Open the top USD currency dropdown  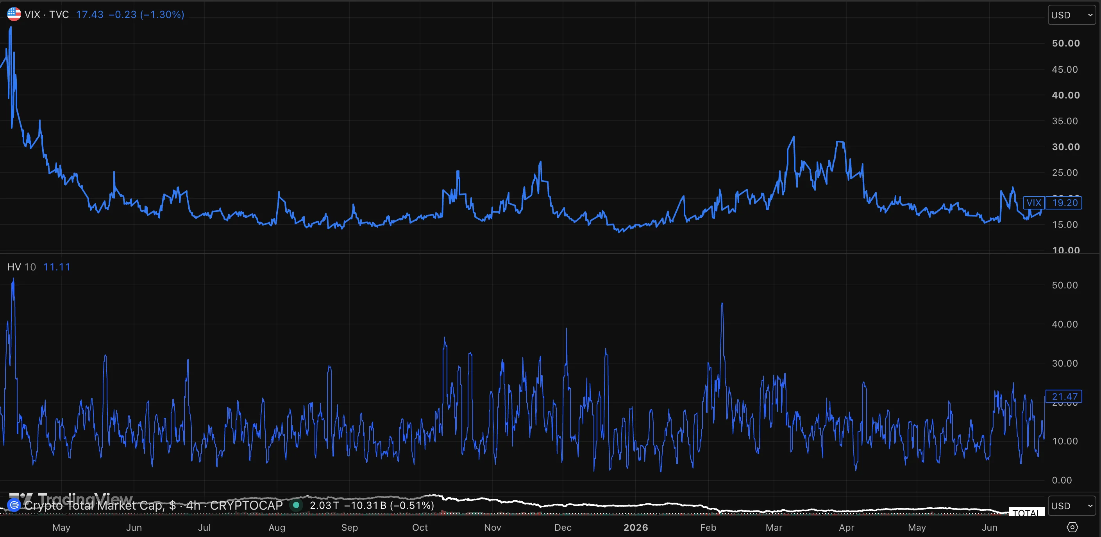point(1072,15)
